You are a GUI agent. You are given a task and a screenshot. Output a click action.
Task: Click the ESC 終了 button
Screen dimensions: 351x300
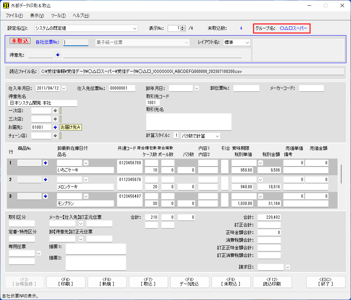click(326, 282)
